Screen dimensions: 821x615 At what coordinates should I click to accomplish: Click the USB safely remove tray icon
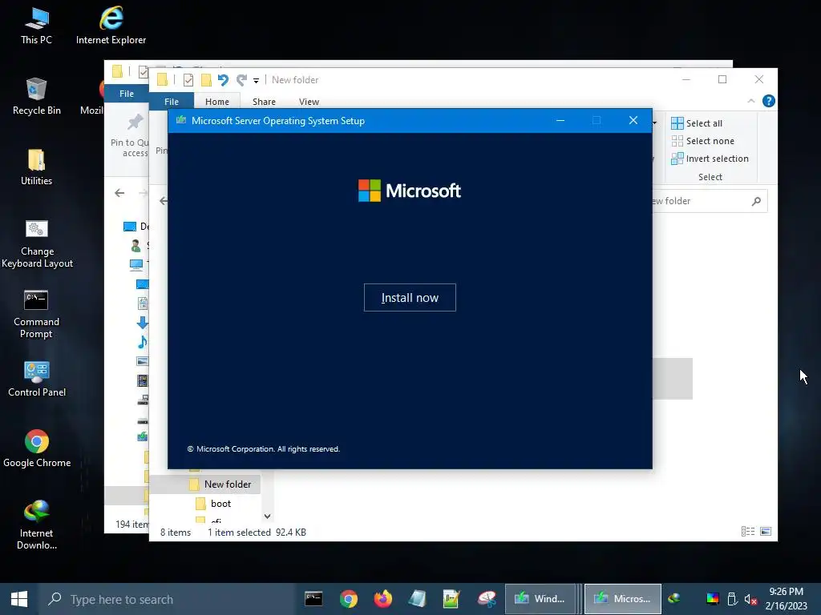733,599
